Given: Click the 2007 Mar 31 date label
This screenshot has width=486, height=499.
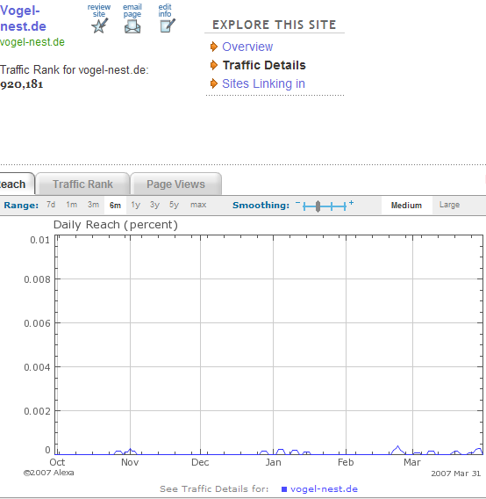Looking at the screenshot, I should tap(456, 474).
